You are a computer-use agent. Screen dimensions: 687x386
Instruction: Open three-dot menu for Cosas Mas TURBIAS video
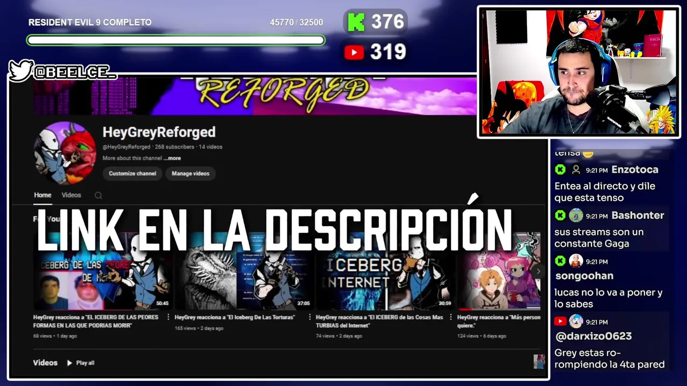click(451, 317)
